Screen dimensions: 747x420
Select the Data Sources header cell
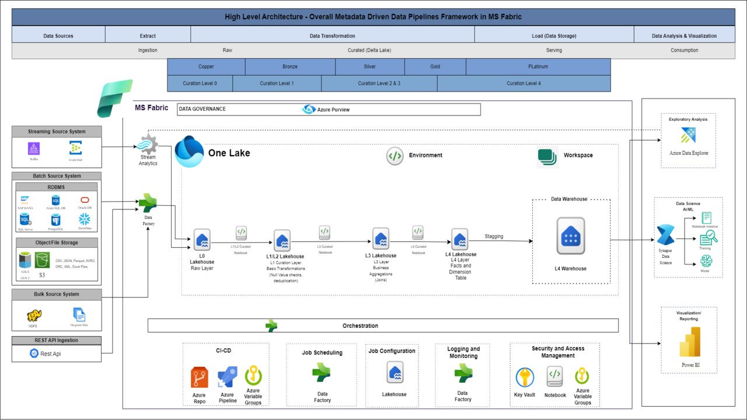[x=58, y=36]
